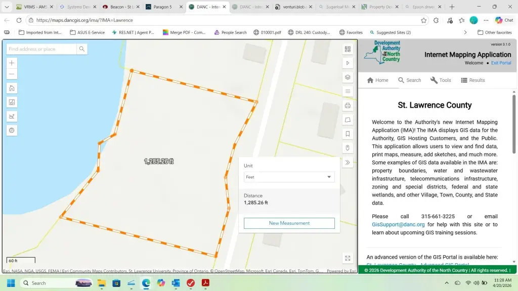Zoom in with the plus button
This screenshot has width=518, height=291.
pos(12,63)
